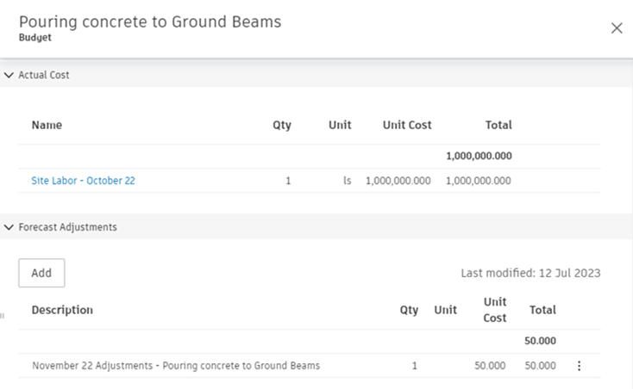This screenshot has height=389, width=633.
Task: Click the 50.000 unit cost cell
Action: [490, 366]
